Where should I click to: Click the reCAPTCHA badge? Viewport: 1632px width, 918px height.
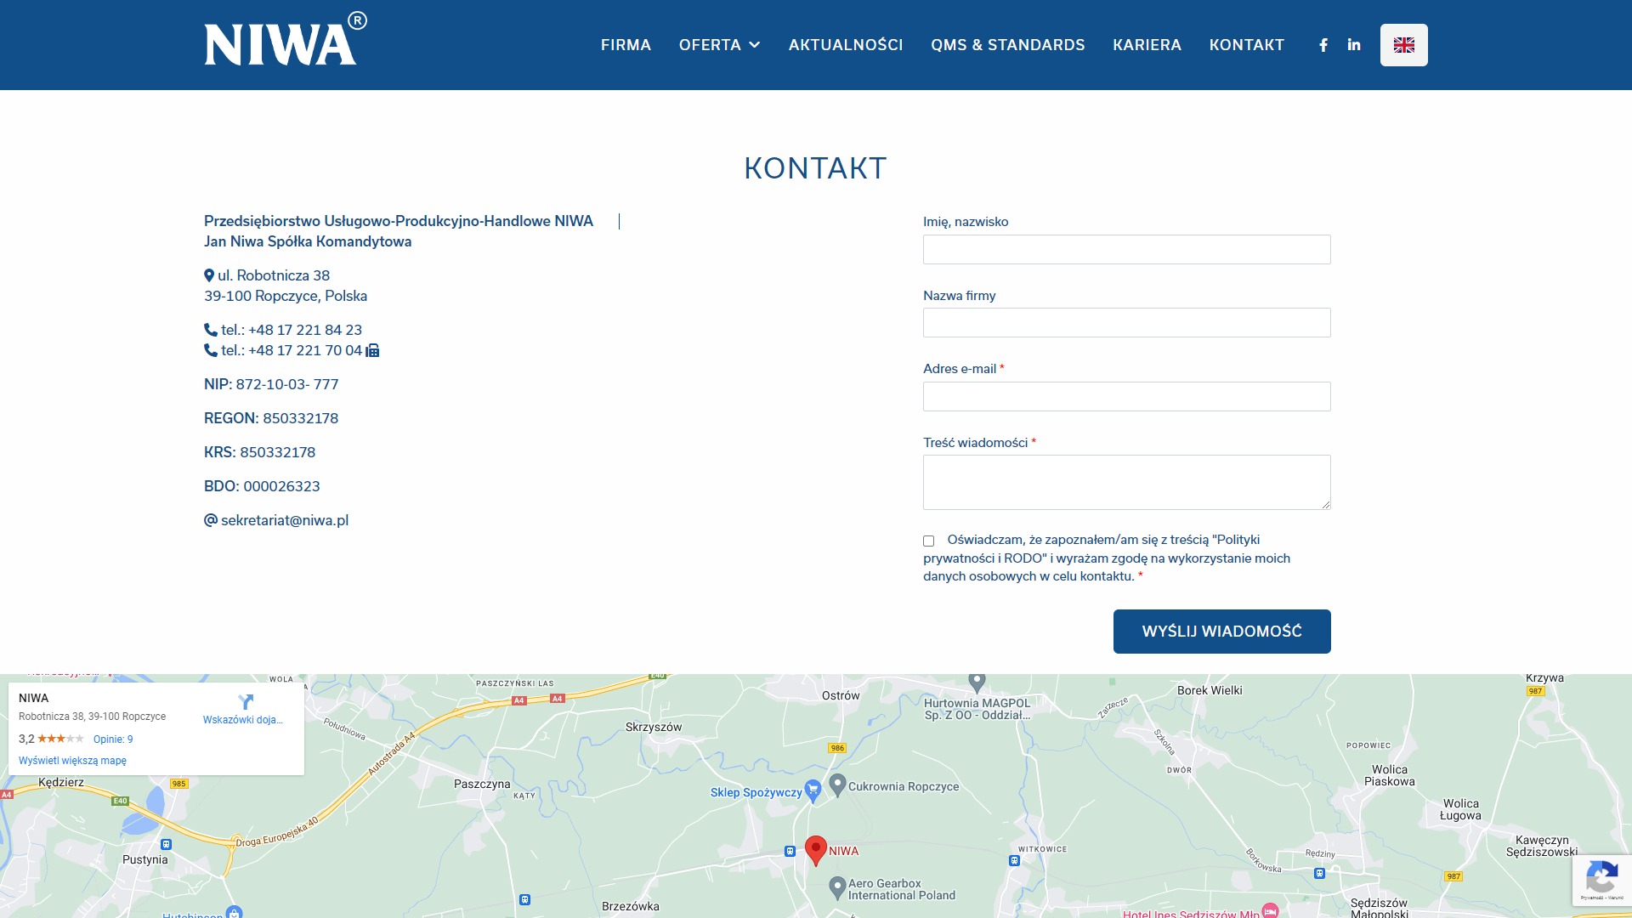click(x=1602, y=880)
